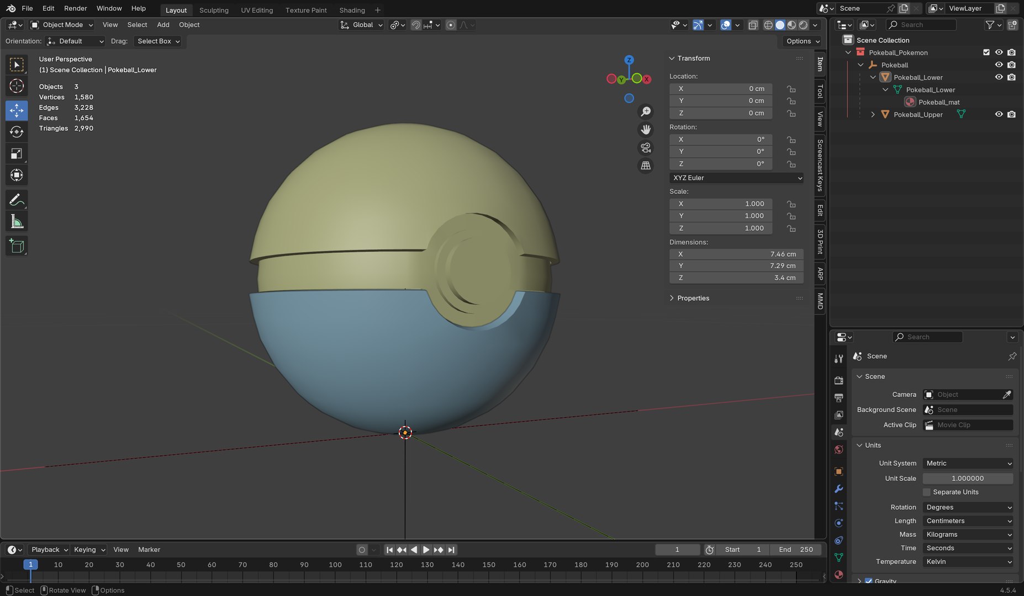Select the Rotate tool

click(17, 132)
